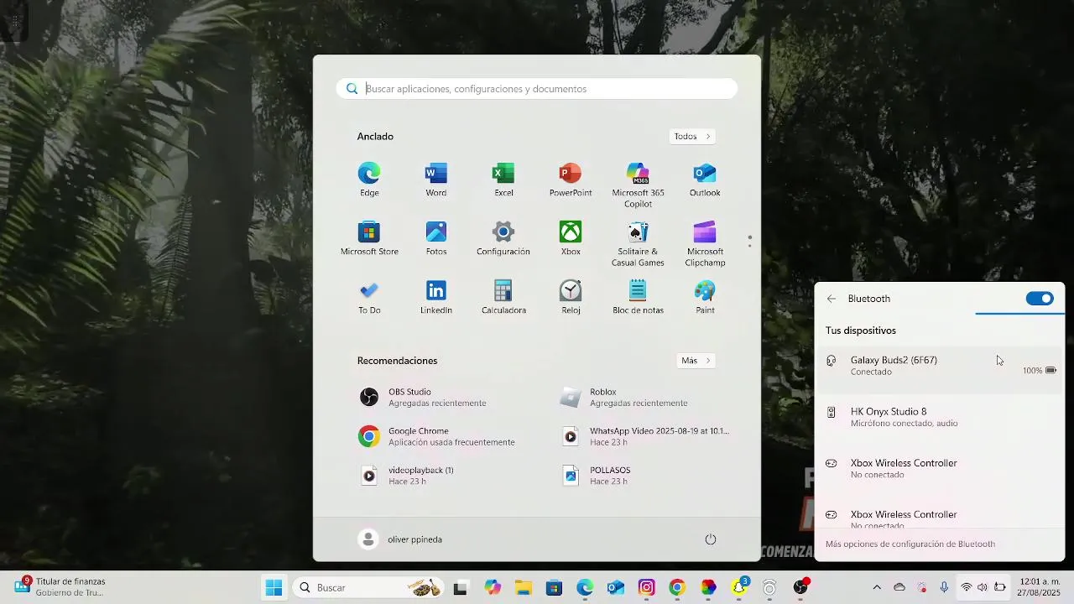Open Edge from the taskbar
This screenshot has width=1074, height=604.
(585, 587)
